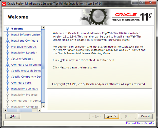This screenshot has height=128, width=158.
Task: Minimize the installer window
Action: pos(135,3)
